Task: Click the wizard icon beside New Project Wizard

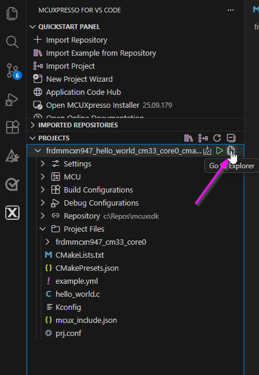Action: point(38,79)
